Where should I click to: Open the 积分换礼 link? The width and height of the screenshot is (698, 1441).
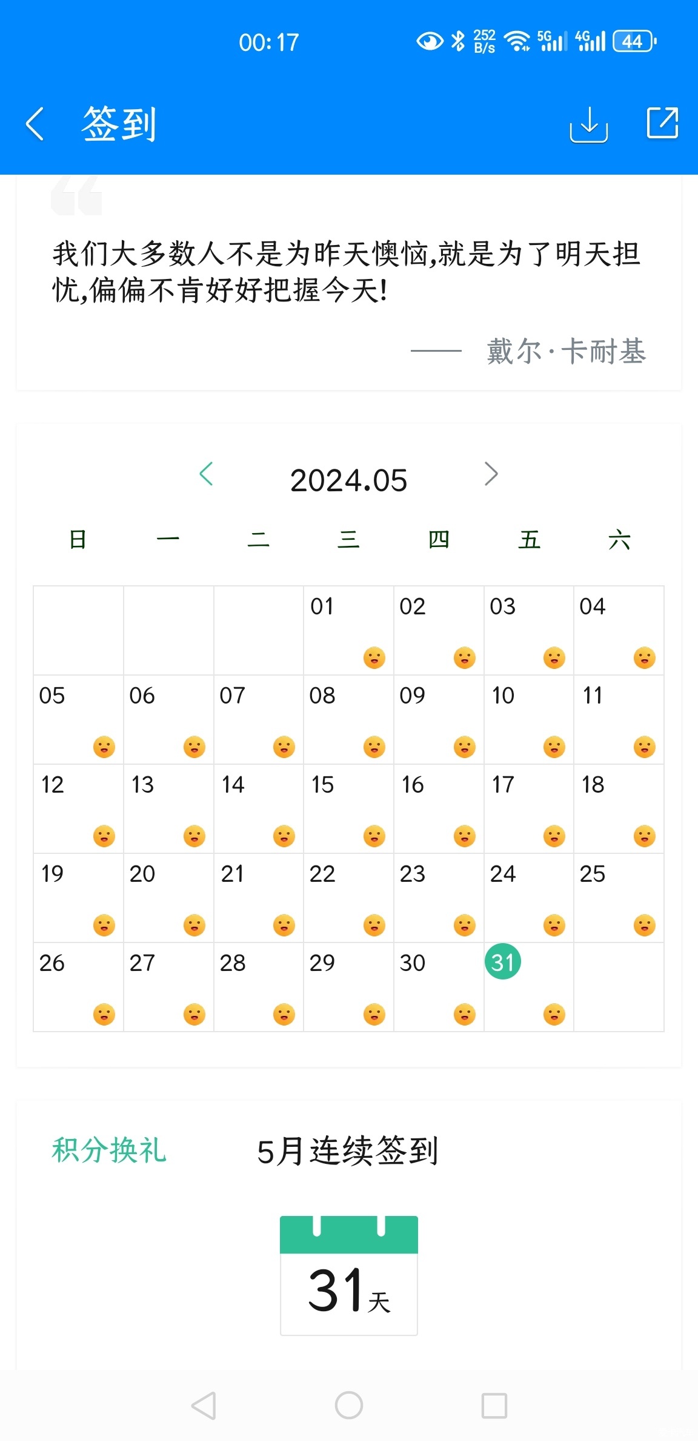pos(109,1150)
